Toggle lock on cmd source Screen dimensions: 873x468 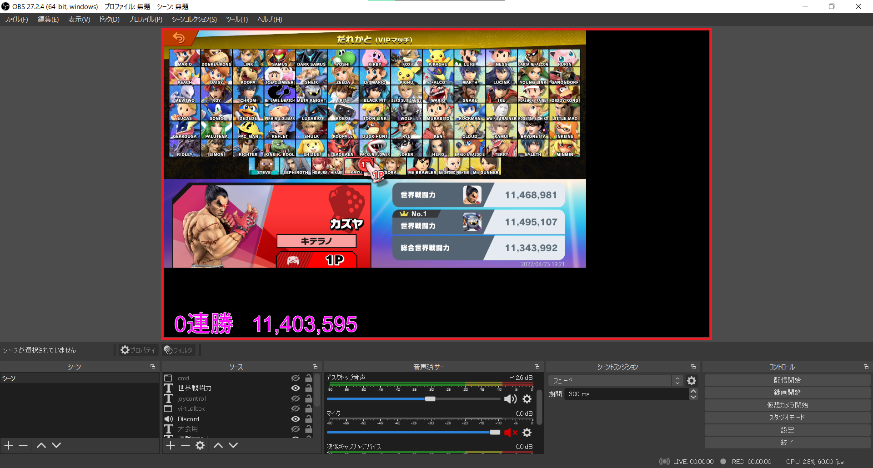click(x=309, y=378)
